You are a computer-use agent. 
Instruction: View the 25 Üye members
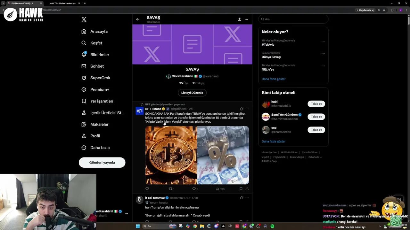(184, 83)
